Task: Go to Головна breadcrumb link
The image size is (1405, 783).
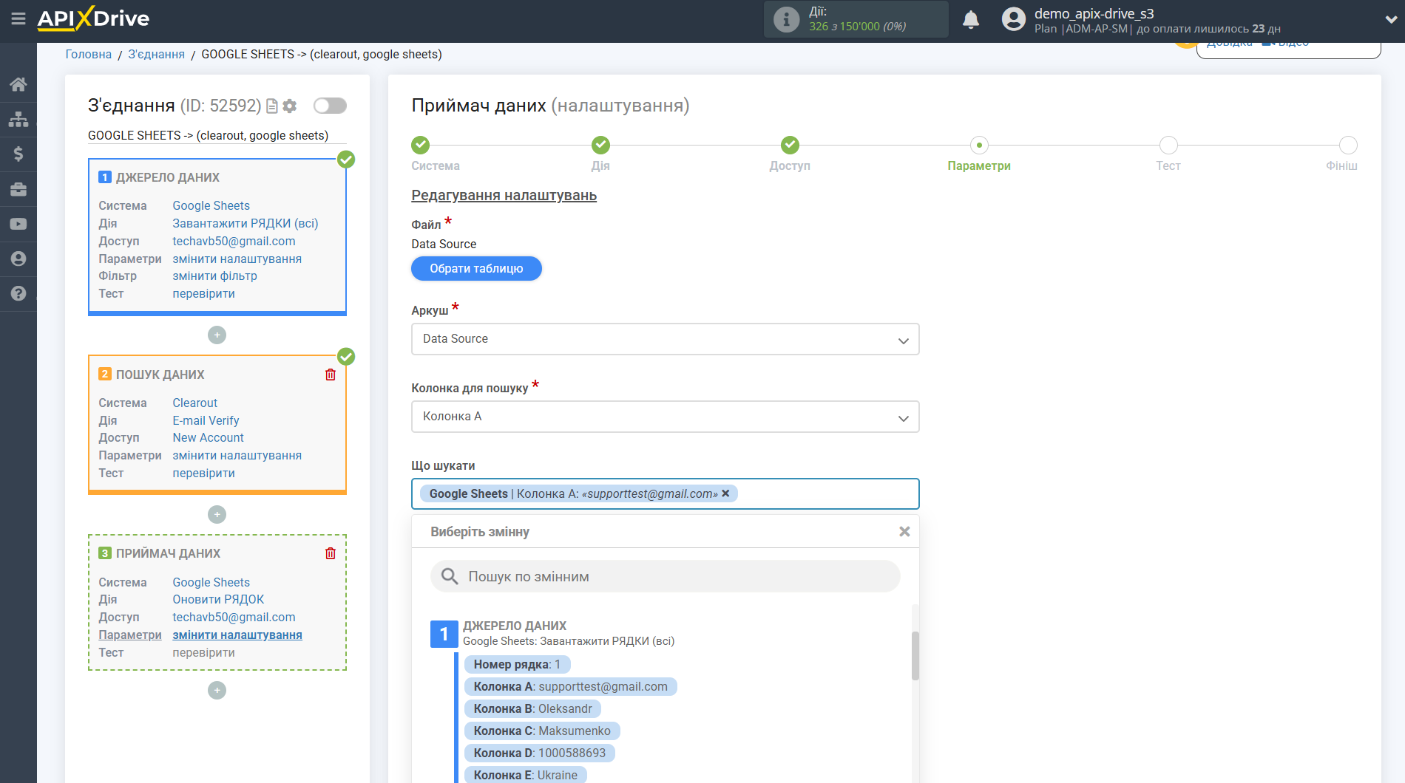Action: pos(87,54)
